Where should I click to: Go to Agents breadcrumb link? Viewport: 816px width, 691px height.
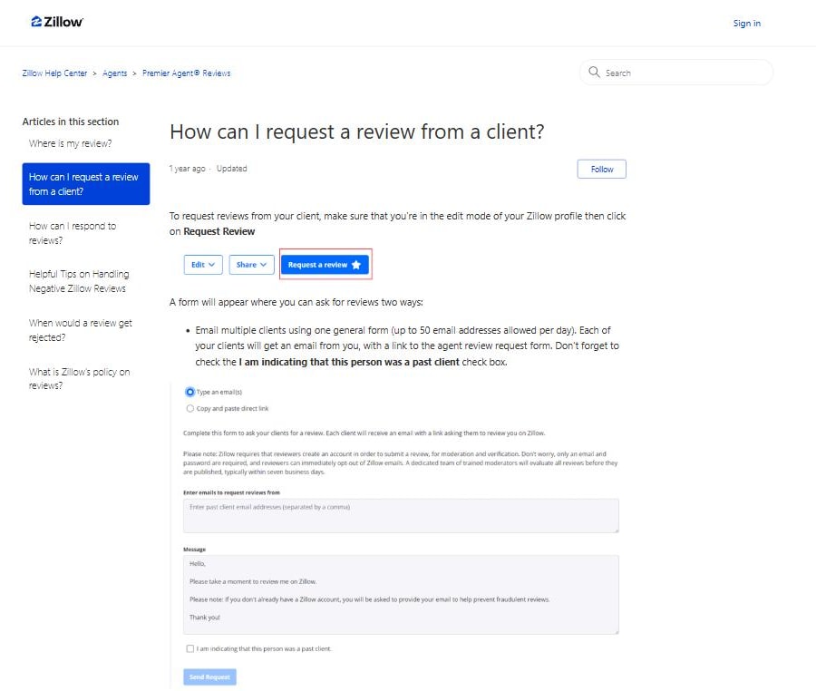(114, 73)
